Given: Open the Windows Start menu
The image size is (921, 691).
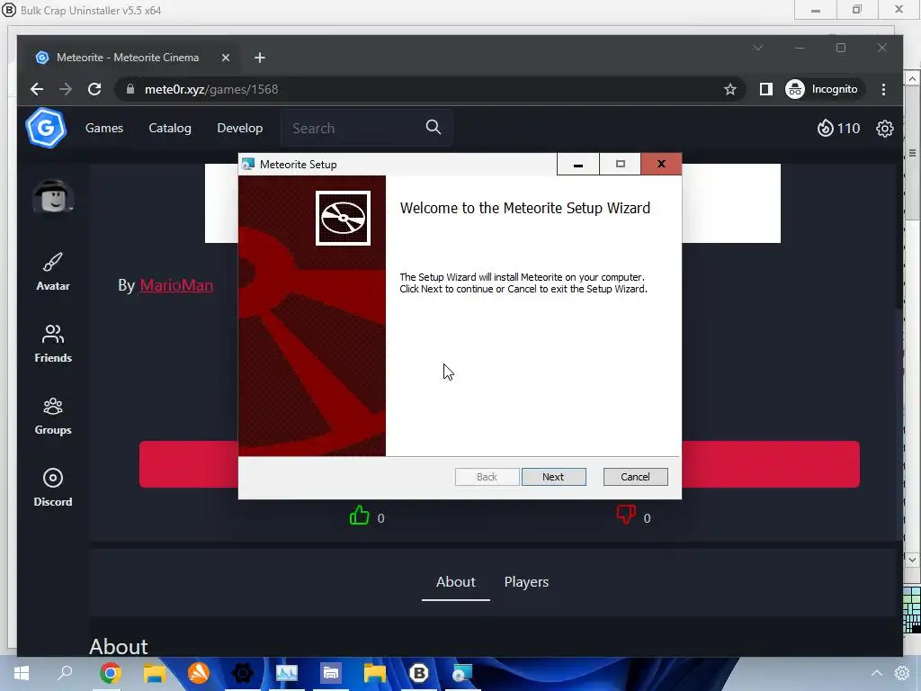Looking at the screenshot, I should click(22, 673).
